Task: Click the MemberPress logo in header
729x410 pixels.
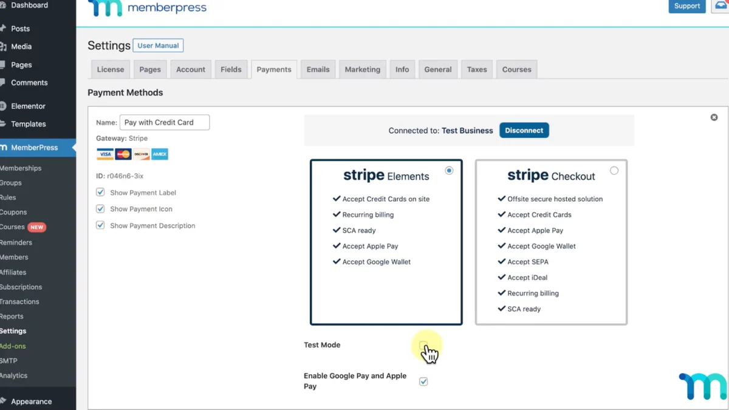Action: click(x=147, y=9)
